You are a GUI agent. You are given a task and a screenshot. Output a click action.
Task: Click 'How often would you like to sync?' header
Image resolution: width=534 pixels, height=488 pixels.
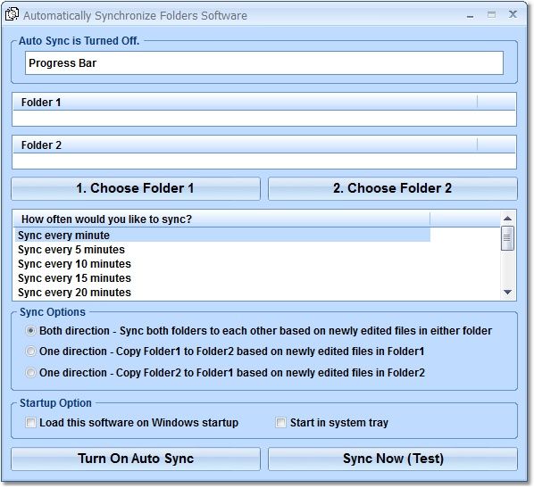(x=221, y=219)
